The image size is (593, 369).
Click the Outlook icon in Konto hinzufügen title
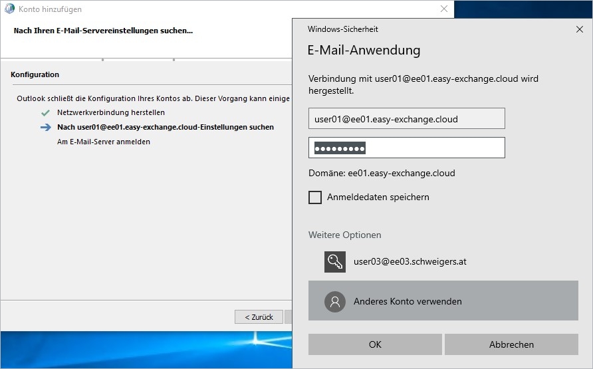tap(9, 9)
